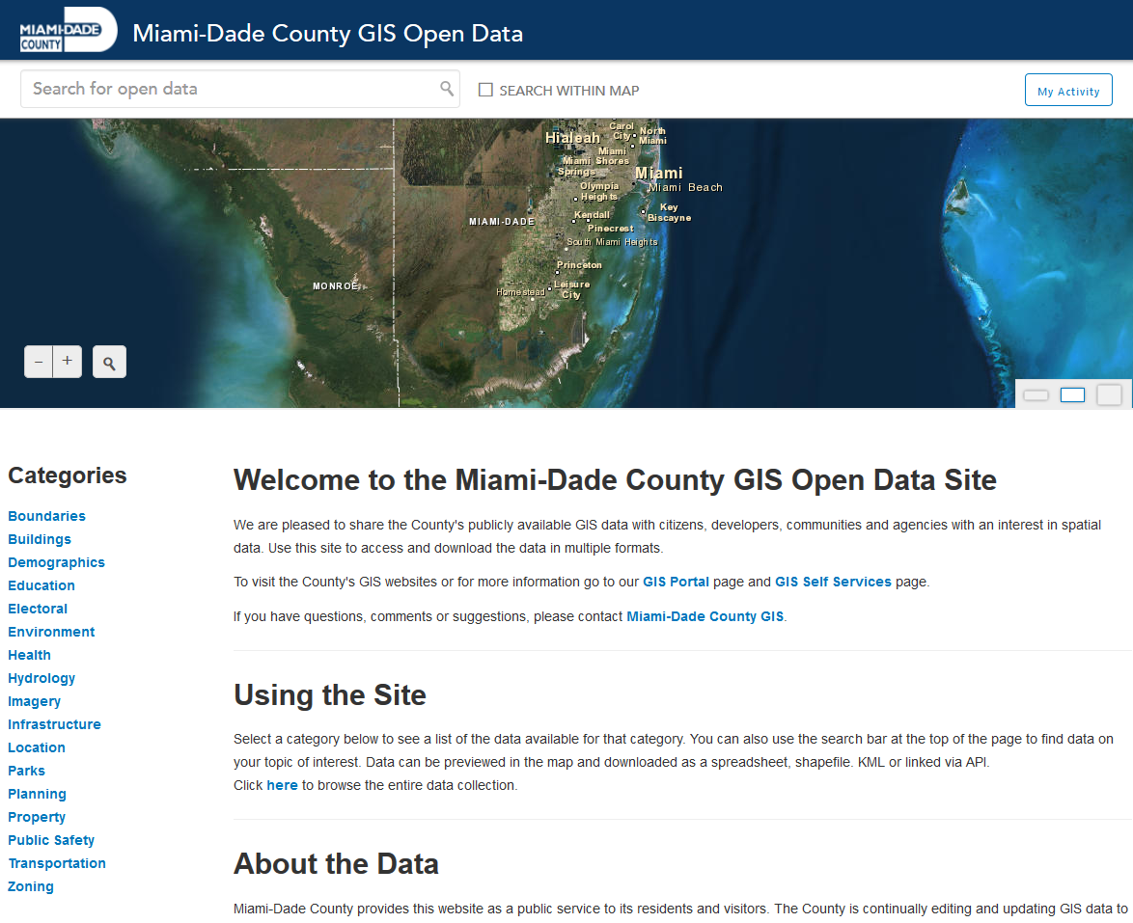1133x923 pixels.
Task: Open the map location search magnifier
Action: (109, 361)
